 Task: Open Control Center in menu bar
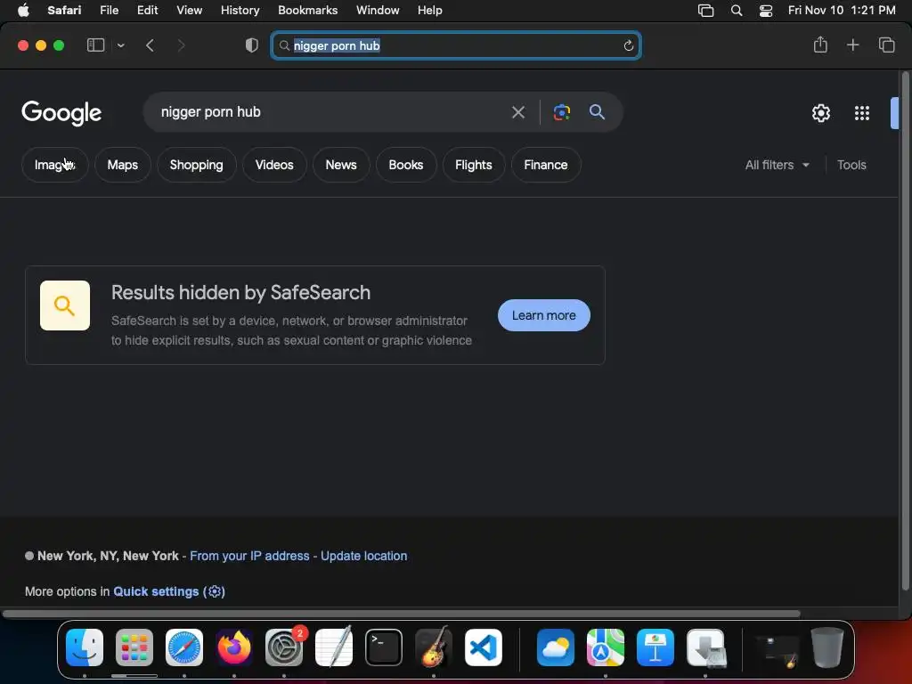pyautogui.click(x=766, y=10)
